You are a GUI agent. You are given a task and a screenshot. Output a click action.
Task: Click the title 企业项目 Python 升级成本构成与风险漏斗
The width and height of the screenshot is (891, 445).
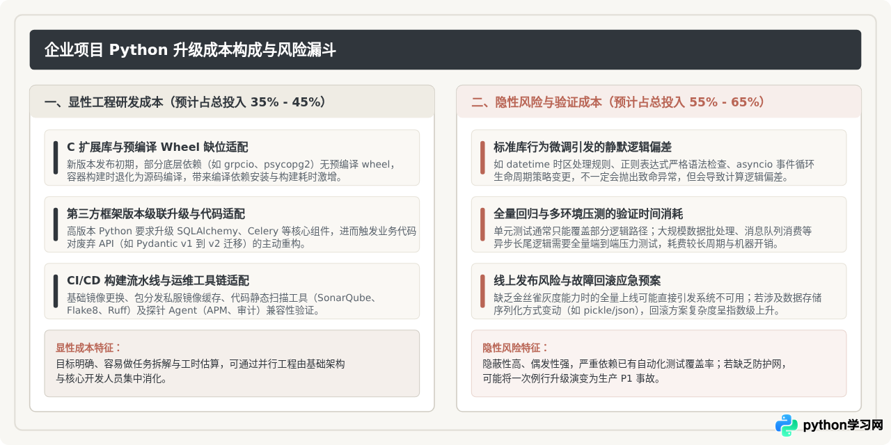[190, 50]
